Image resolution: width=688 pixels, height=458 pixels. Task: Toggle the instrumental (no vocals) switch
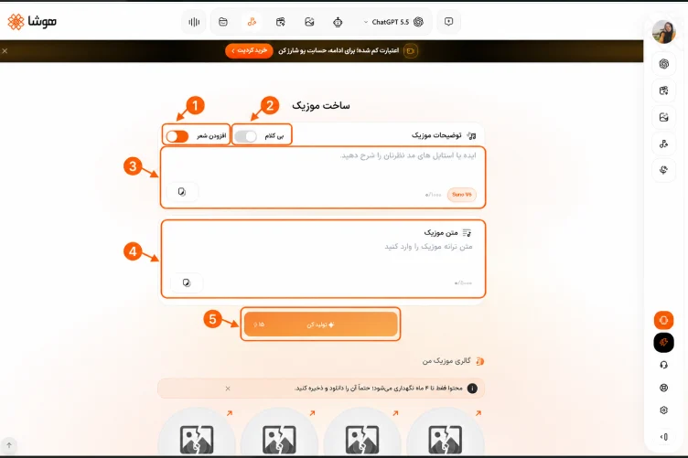coord(246,136)
